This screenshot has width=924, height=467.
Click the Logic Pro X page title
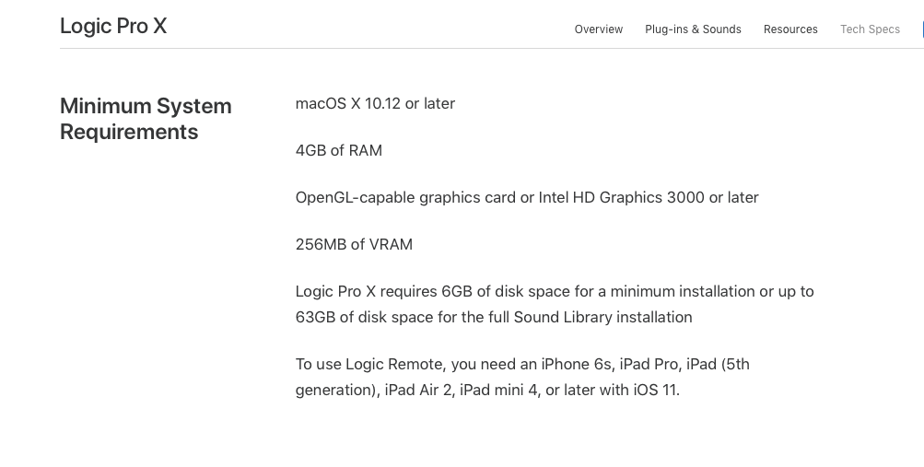[x=113, y=26]
